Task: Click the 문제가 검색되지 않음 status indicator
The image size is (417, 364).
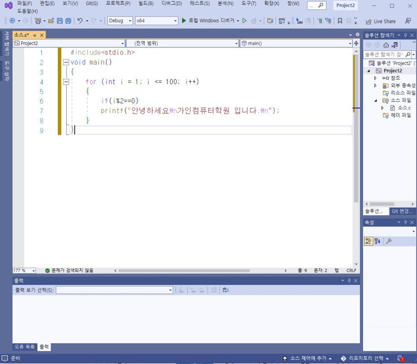Action: pos(69,270)
